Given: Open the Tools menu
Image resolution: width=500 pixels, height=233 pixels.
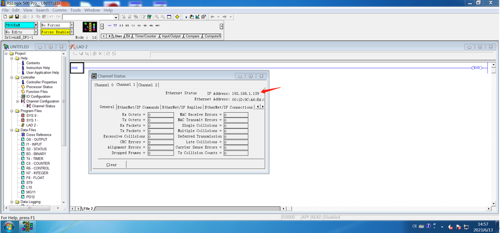Looking at the screenshot, I should (x=75, y=10).
